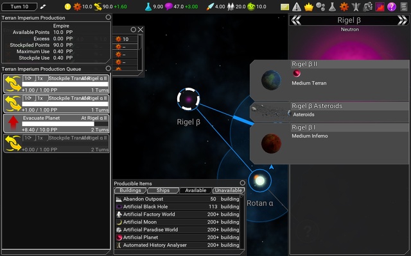This screenshot has width=411, height=256.
Task: Click progress bar of topmost Stockpile Transfer item
Action: coord(65,84)
